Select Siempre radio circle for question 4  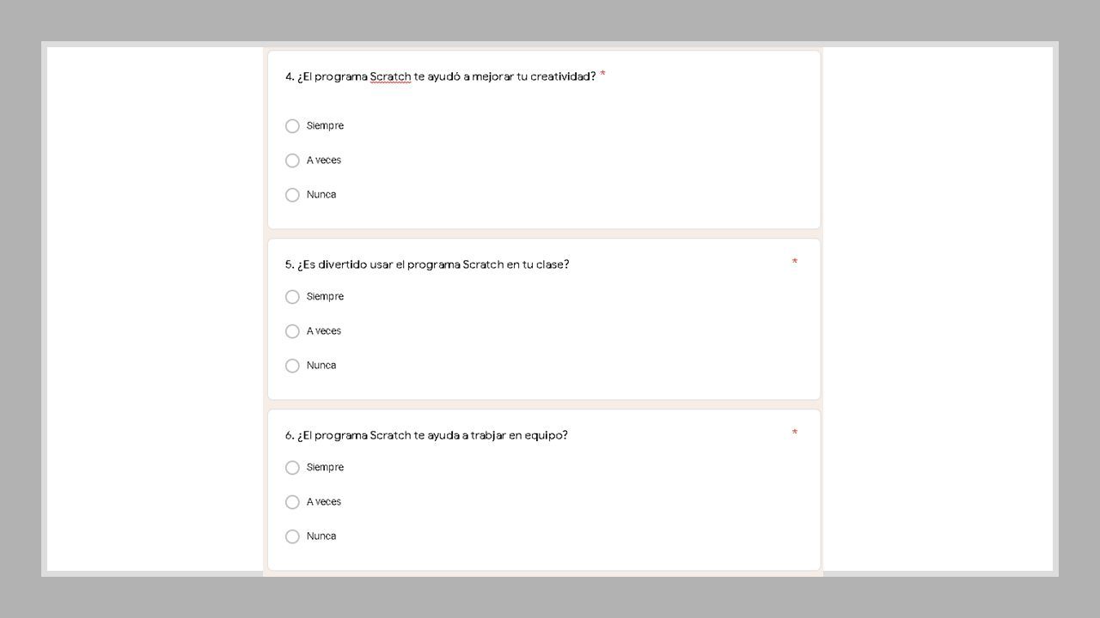(x=292, y=126)
